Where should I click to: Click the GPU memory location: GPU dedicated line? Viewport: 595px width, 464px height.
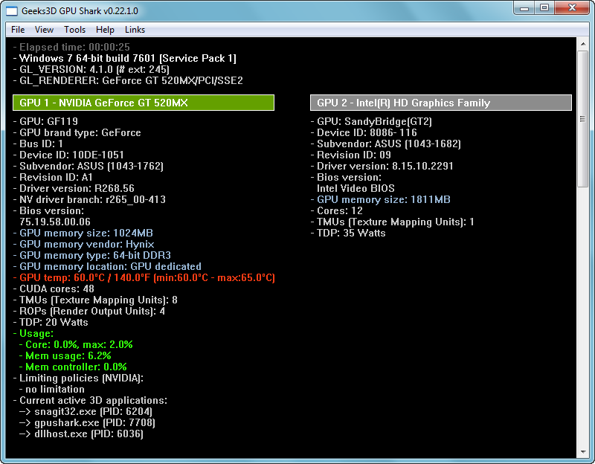[x=107, y=267]
